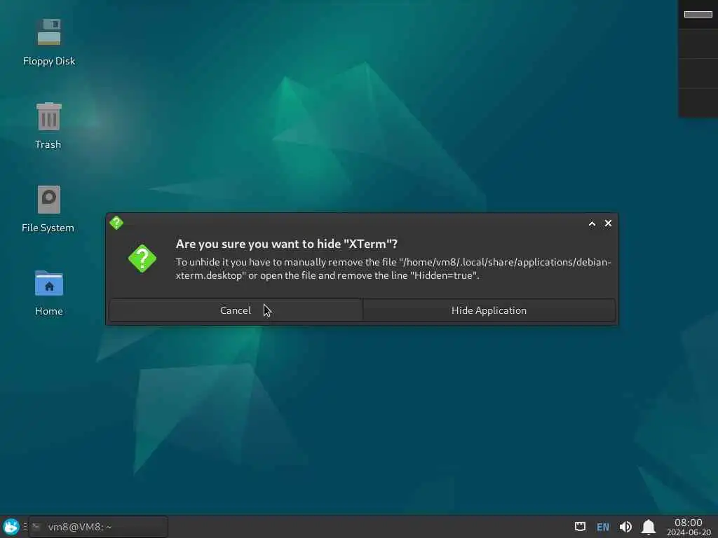718x538 pixels.
Task: Open the volume speaker control
Action: pyautogui.click(x=625, y=527)
